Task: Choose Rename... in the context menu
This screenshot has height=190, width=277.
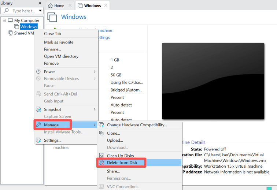Action: pos(66,49)
